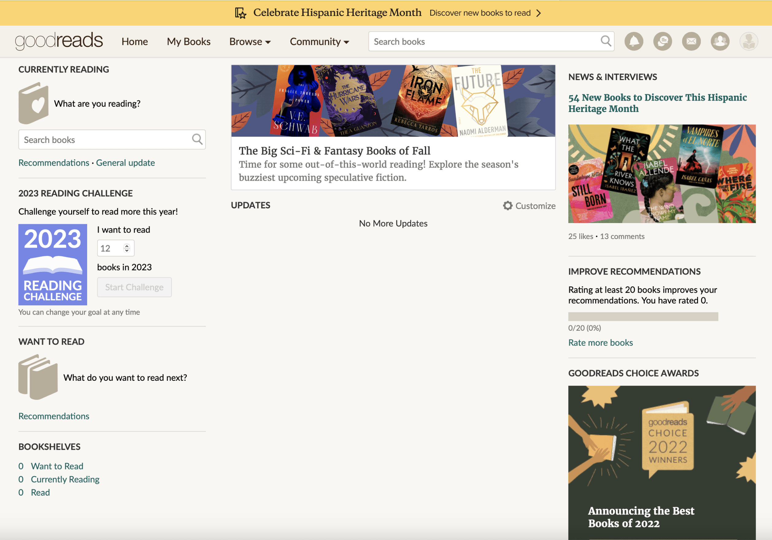
Task: Open the profile avatar icon
Action: [x=748, y=41]
